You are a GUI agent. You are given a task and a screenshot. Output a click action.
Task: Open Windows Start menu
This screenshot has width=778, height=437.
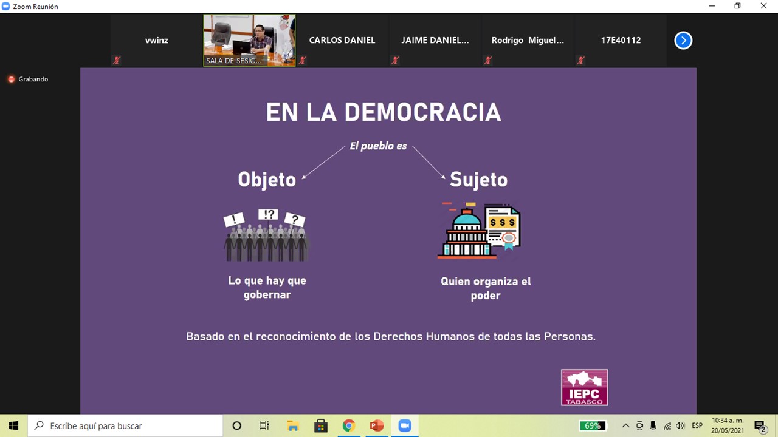tap(13, 425)
